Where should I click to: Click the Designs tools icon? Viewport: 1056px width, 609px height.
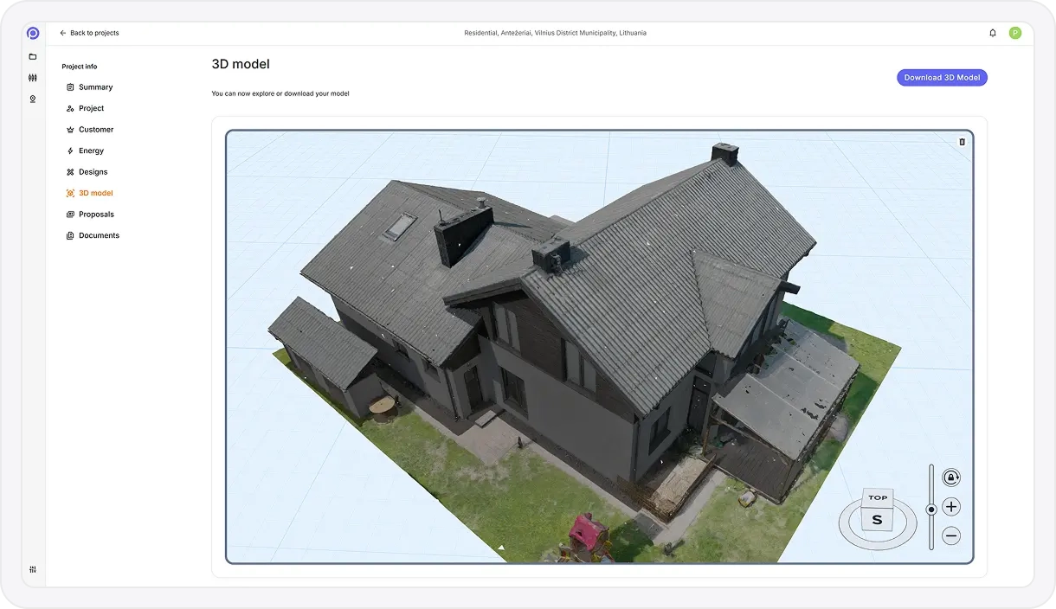(70, 172)
